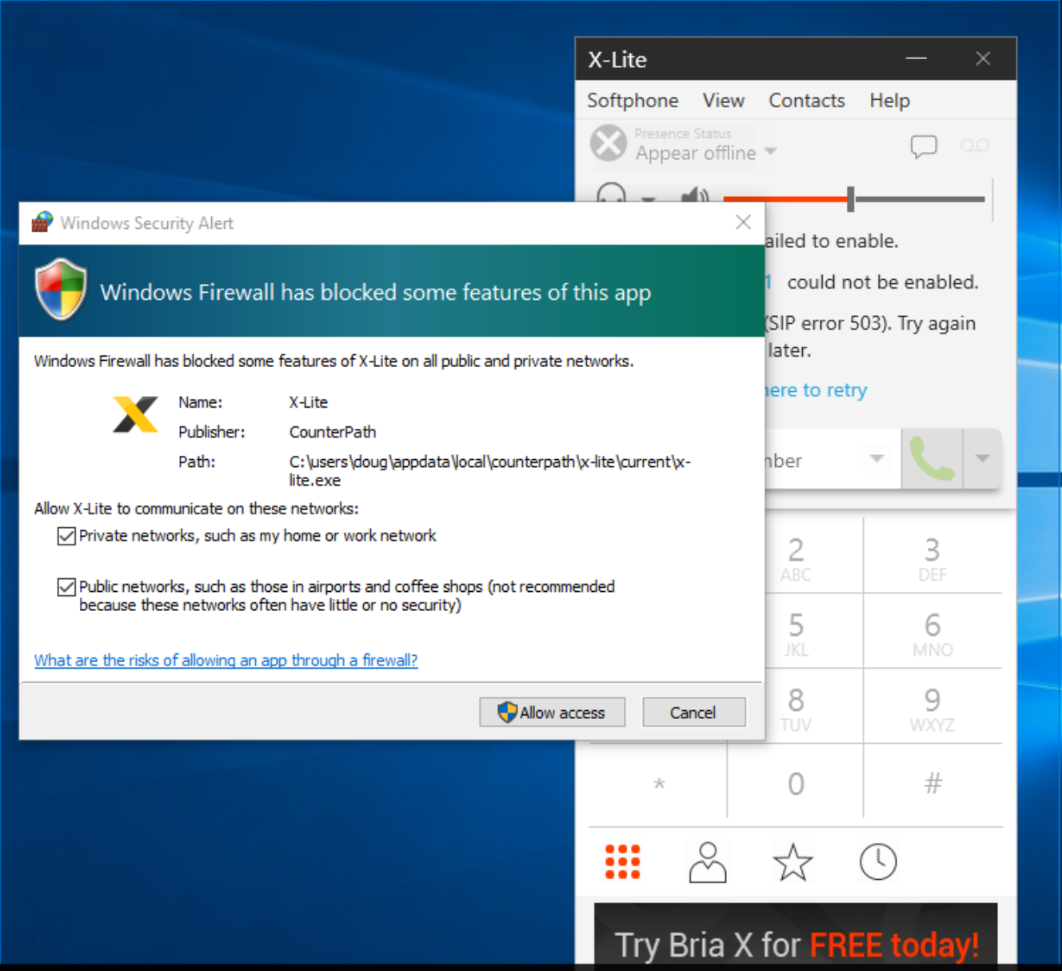The width and height of the screenshot is (1062, 971).
Task: Click the Windows shield icon in alert header
Action: click(x=61, y=289)
